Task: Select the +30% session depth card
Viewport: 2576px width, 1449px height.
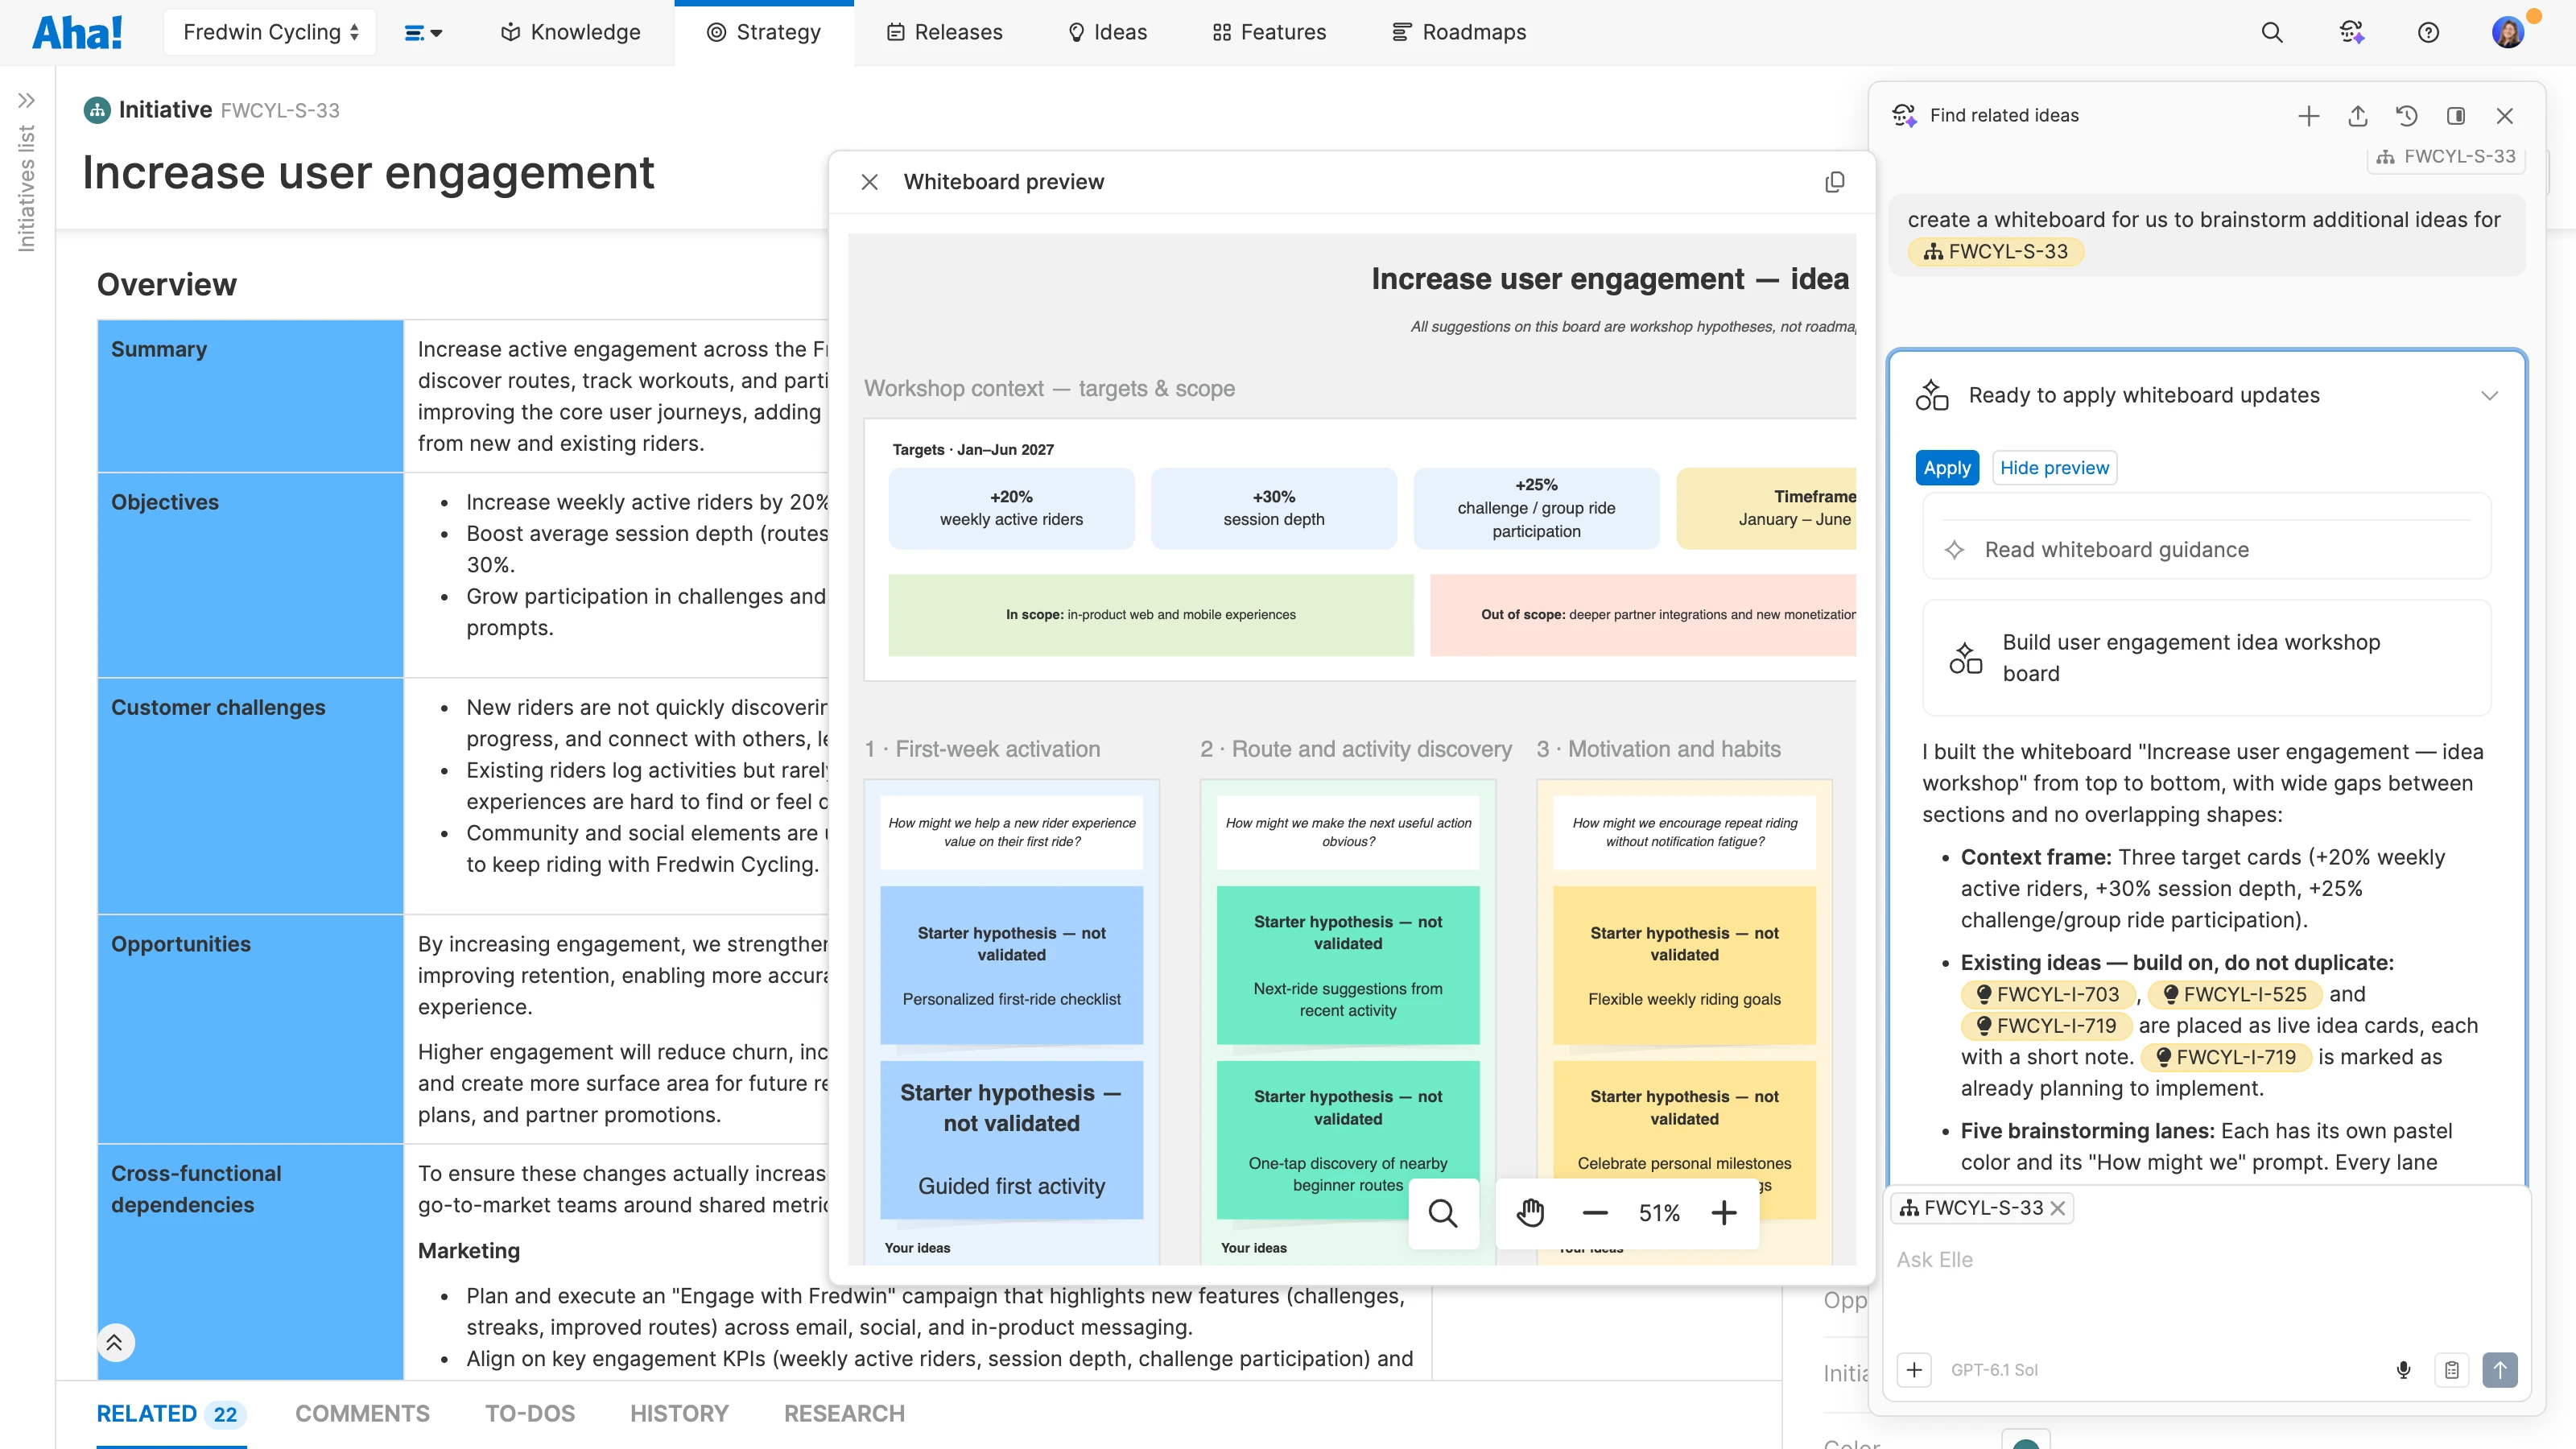Action: [x=1274, y=508]
